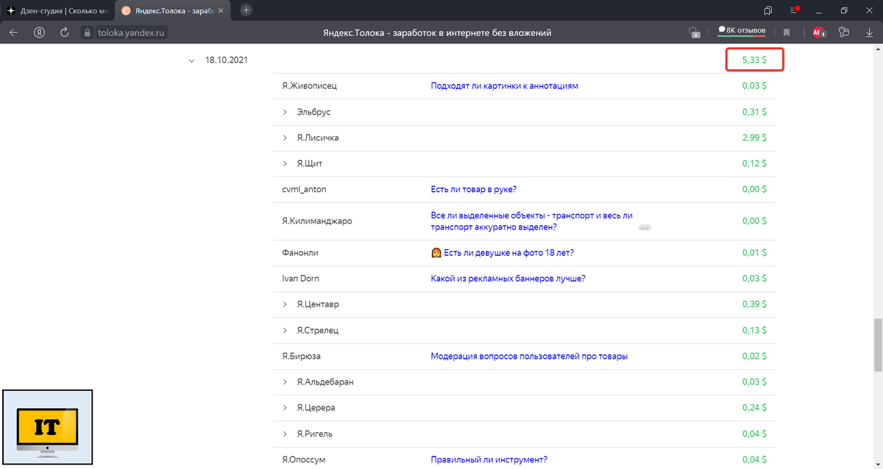Expand the Я.Щит row
This screenshot has width=883, height=469.
285,163
